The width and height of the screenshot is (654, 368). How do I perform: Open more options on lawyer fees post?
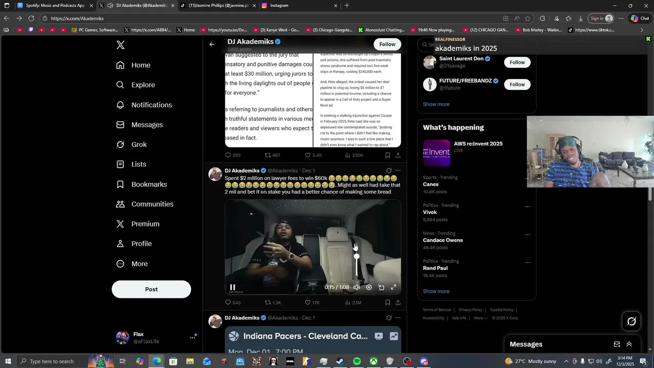pos(398,171)
